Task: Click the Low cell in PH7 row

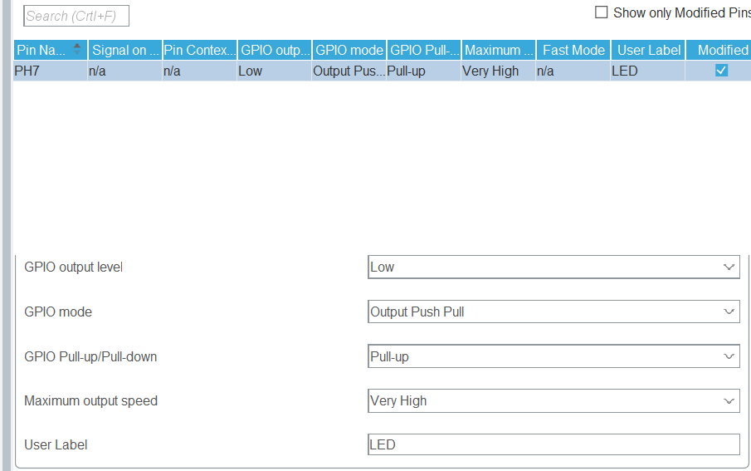Action: (275, 71)
